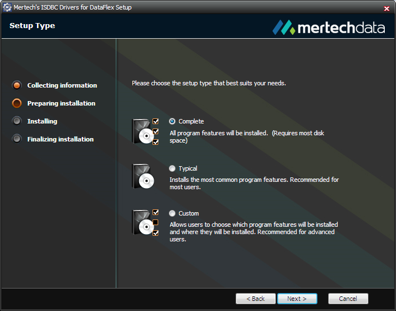The height and width of the screenshot is (311, 396).
Task: Click the Complete setup disc icon
Action: click(x=144, y=131)
